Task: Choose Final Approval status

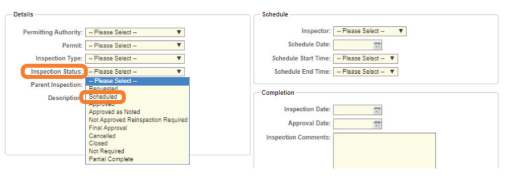Action: [x=108, y=128]
